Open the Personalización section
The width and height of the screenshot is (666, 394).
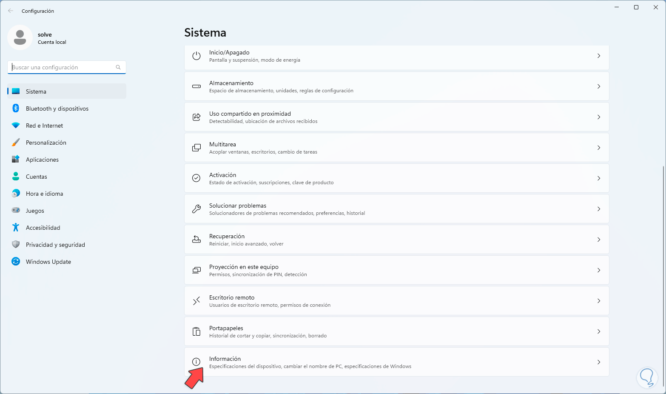67,143
